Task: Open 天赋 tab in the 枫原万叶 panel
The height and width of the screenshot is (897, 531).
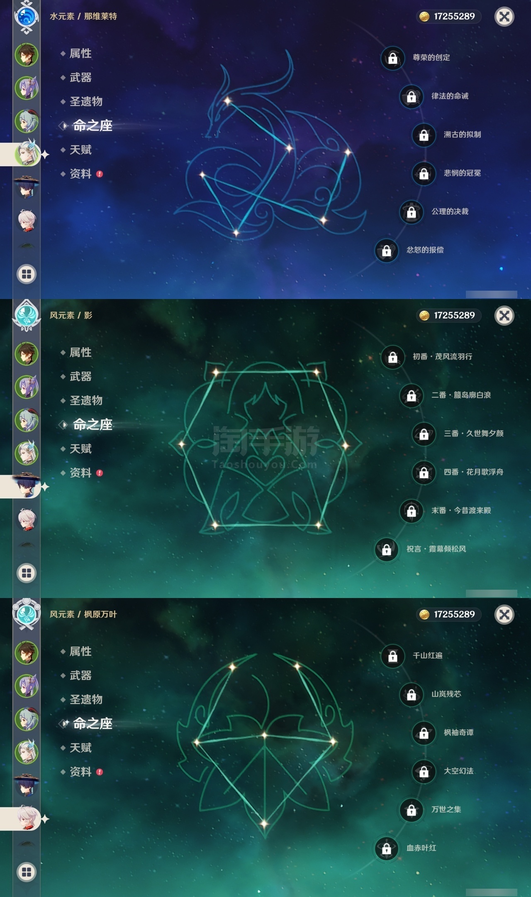Action: pyautogui.click(x=80, y=747)
